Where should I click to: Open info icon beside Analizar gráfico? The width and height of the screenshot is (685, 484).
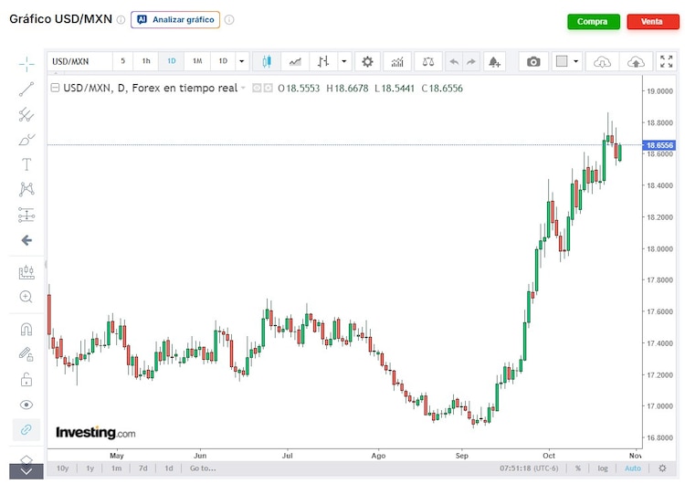229,20
